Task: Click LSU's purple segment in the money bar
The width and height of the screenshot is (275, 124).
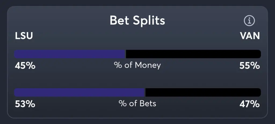Action: (x=70, y=54)
